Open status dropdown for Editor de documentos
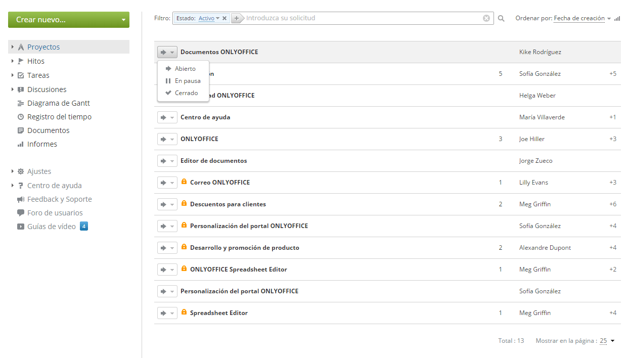The width and height of the screenshot is (627, 358). pyautogui.click(x=167, y=161)
